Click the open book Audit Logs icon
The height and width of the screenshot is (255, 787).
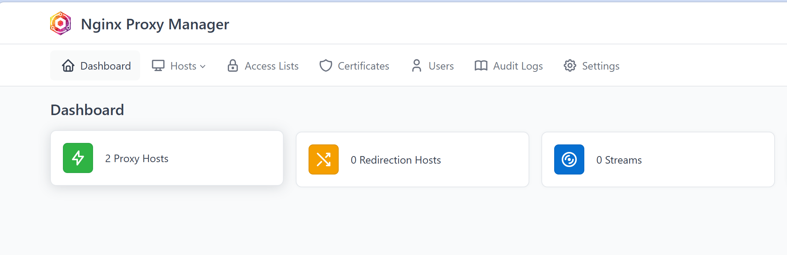[481, 65]
